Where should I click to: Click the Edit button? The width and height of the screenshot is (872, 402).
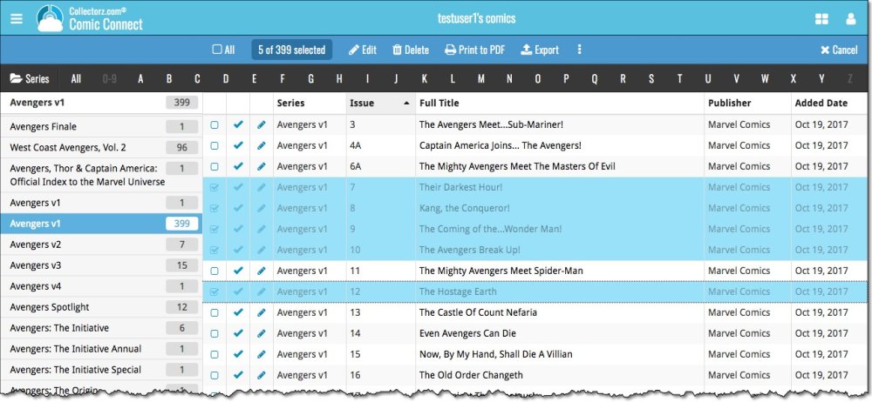[x=363, y=50]
